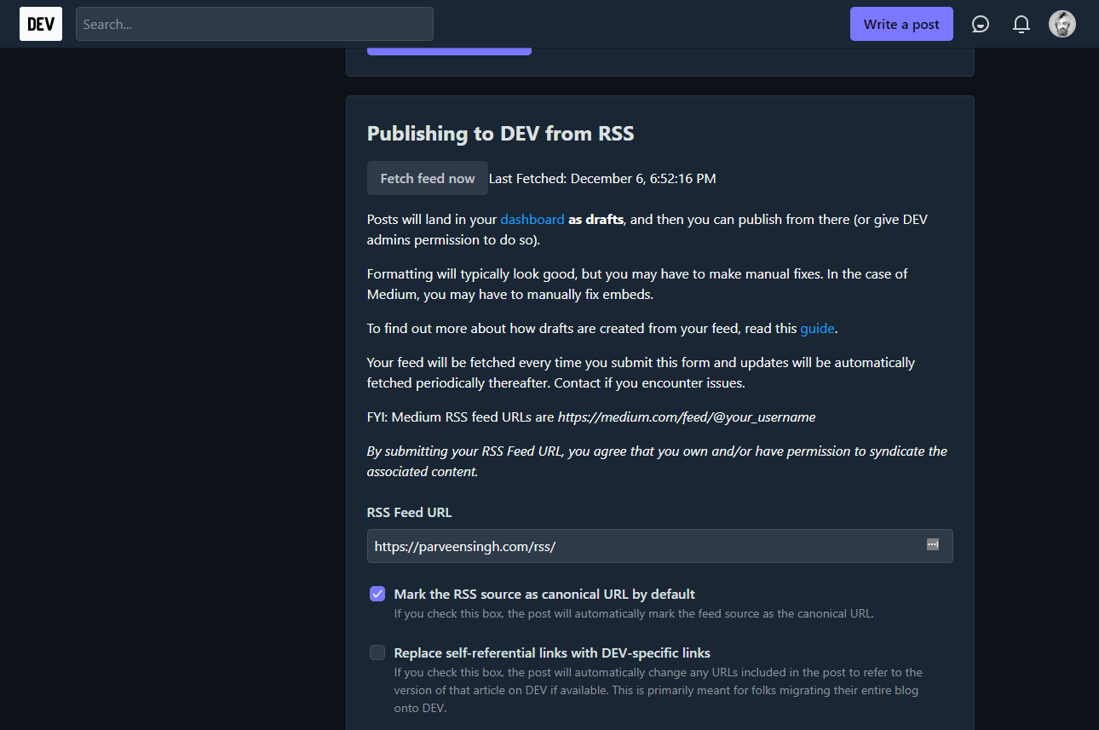Toggle self-referential links setting via its label

(551, 652)
